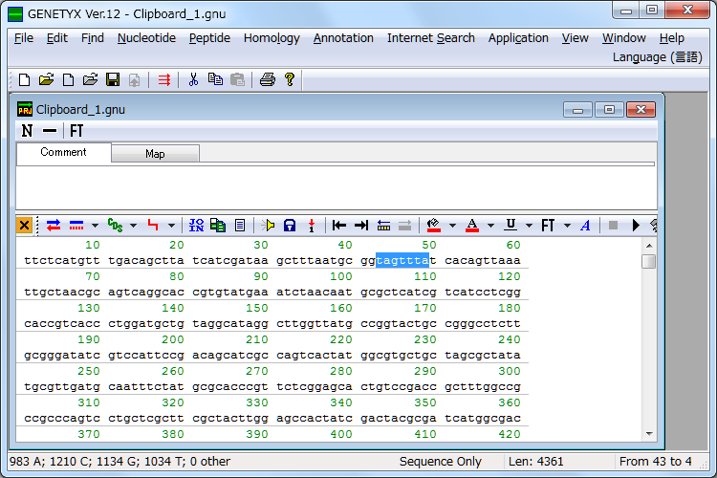Click the orange X icon at the sequence toolbar start
The width and height of the screenshot is (717, 478).
[x=24, y=225]
